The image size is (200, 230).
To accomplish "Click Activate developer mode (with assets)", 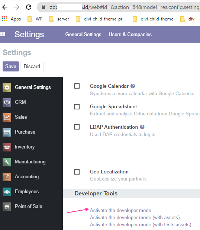I will coord(135,217).
